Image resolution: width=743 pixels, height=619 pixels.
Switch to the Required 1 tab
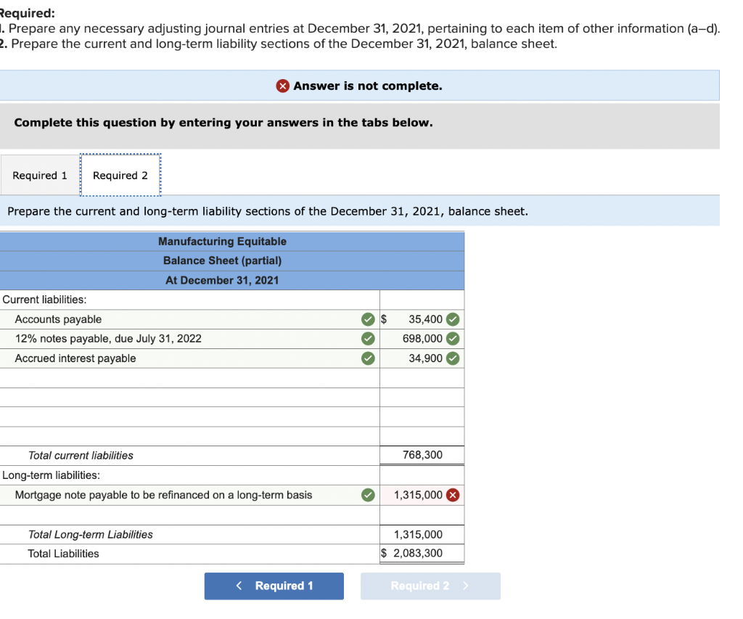pyautogui.click(x=39, y=175)
